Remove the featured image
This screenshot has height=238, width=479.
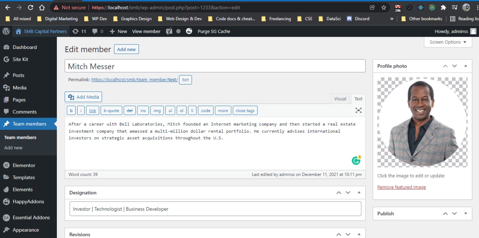pyautogui.click(x=401, y=187)
